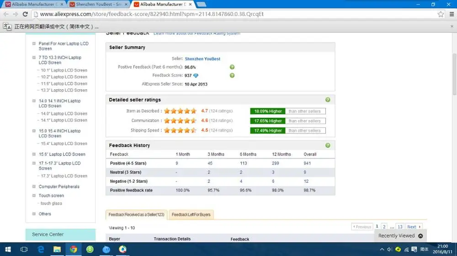Screen dimensions: 457x256
Task: Click the Chrome icon in the taskbar
Action: (74, 249)
